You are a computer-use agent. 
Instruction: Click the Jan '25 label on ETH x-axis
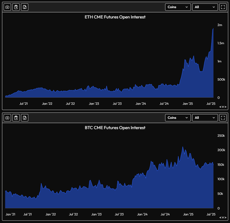pyautogui.click(x=188, y=104)
